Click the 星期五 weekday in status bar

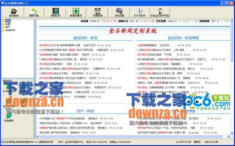pyautogui.click(x=197, y=142)
